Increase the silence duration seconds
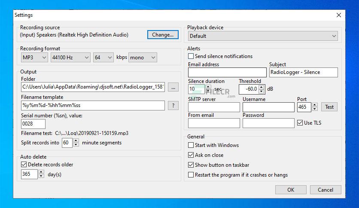Viewport: 359px width, 208px height. [x=208, y=87]
